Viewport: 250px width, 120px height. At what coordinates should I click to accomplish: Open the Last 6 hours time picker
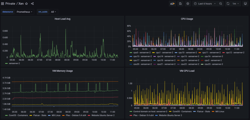coord(205,4)
